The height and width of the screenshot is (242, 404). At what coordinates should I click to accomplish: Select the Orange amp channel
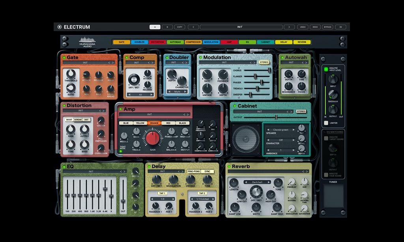tap(154, 123)
